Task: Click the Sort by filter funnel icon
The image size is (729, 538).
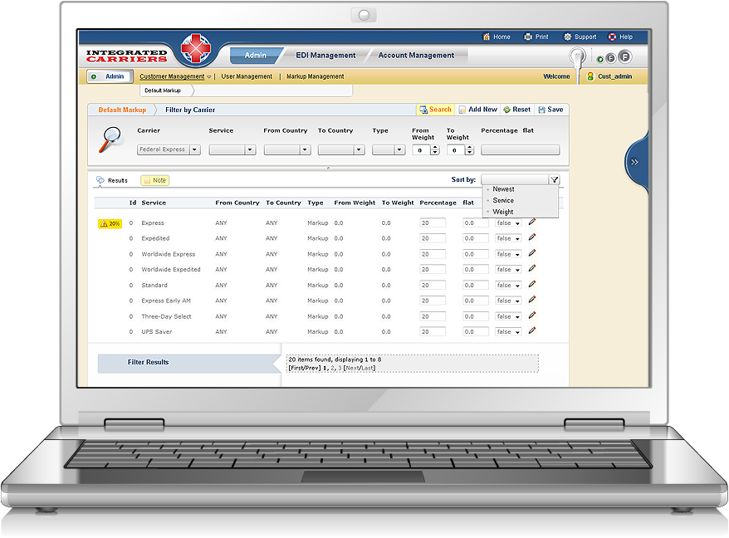Action: pos(554,179)
